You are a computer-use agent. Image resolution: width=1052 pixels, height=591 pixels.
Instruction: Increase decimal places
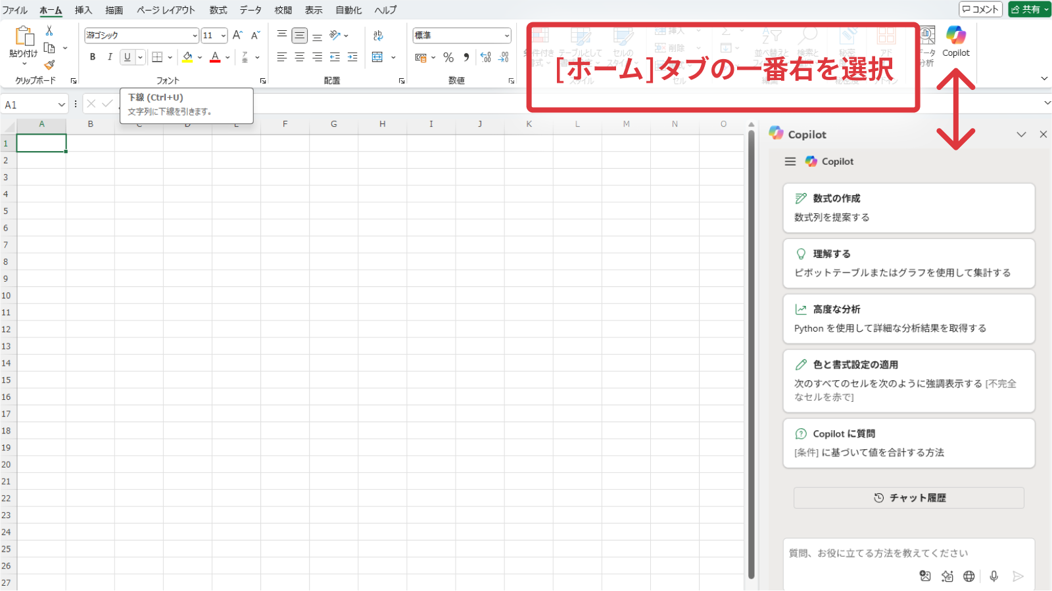pos(486,58)
